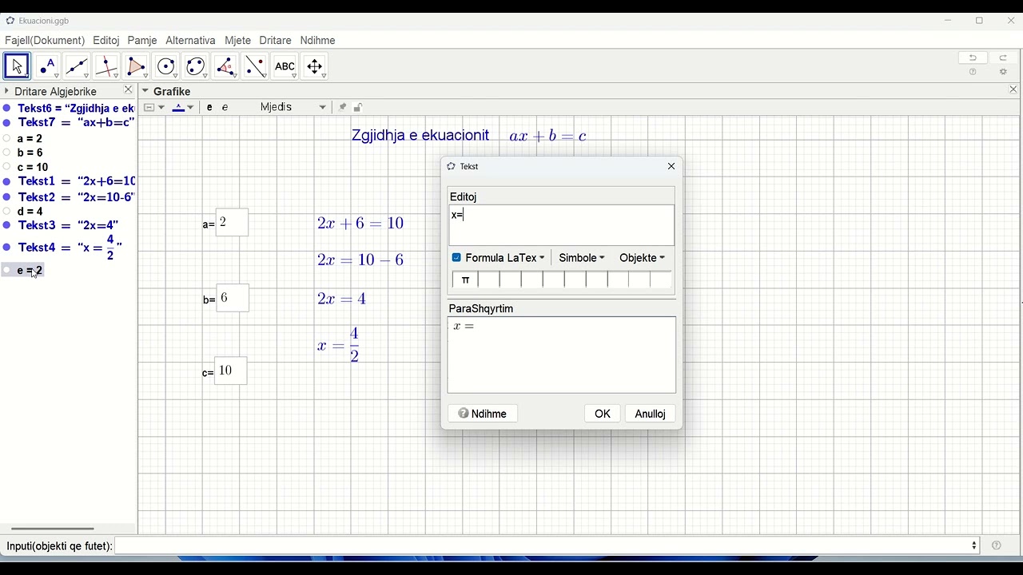Image resolution: width=1023 pixels, height=575 pixels.
Task: Select the Ellipse tool
Action: click(196, 66)
